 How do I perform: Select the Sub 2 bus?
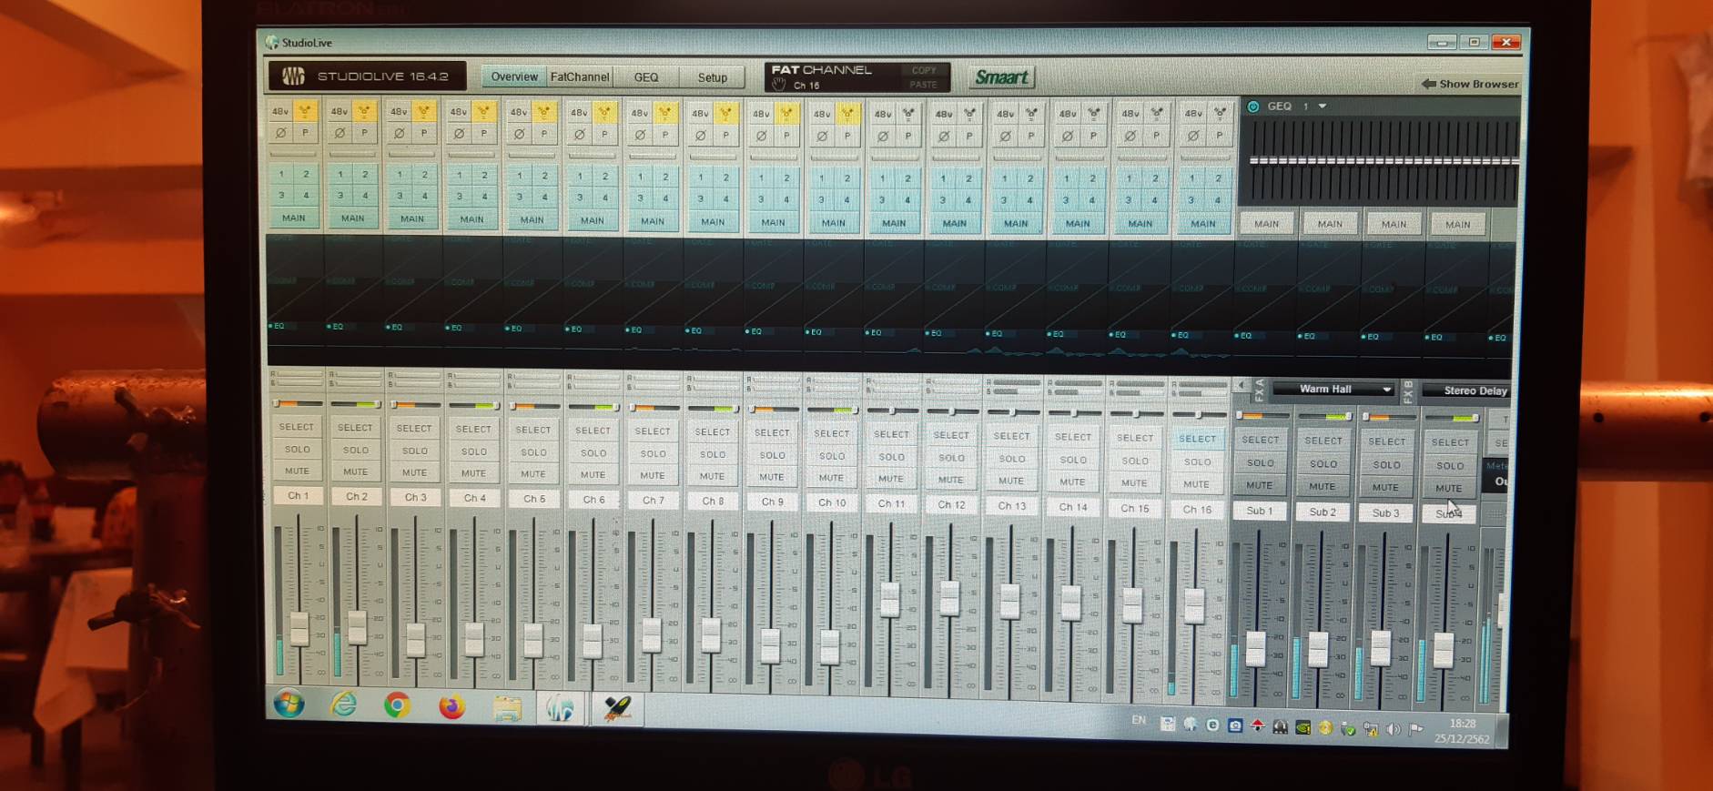pyautogui.click(x=1323, y=441)
